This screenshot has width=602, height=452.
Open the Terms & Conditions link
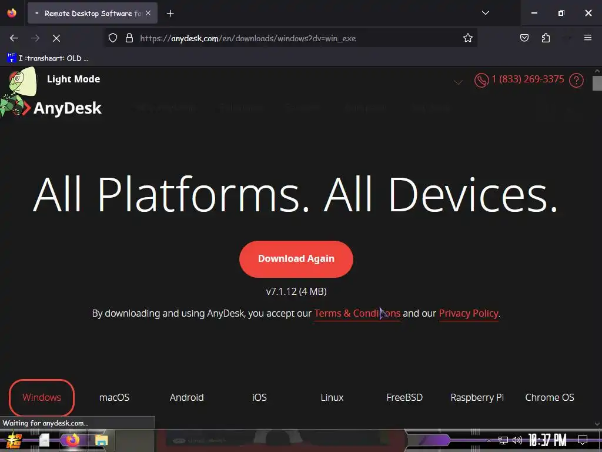tap(357, 314)
